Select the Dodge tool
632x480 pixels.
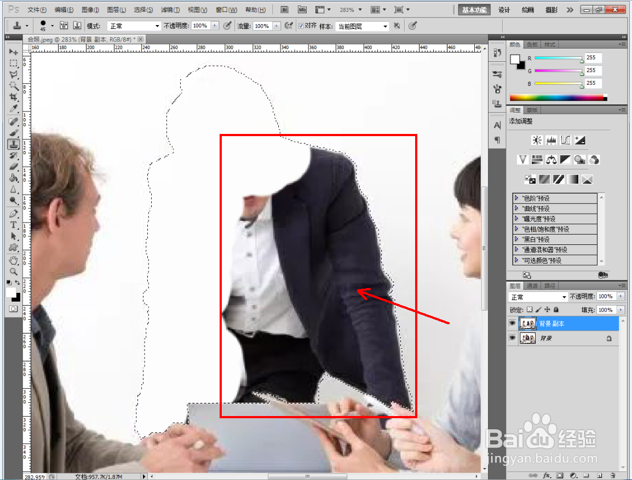tap(13, 201)
